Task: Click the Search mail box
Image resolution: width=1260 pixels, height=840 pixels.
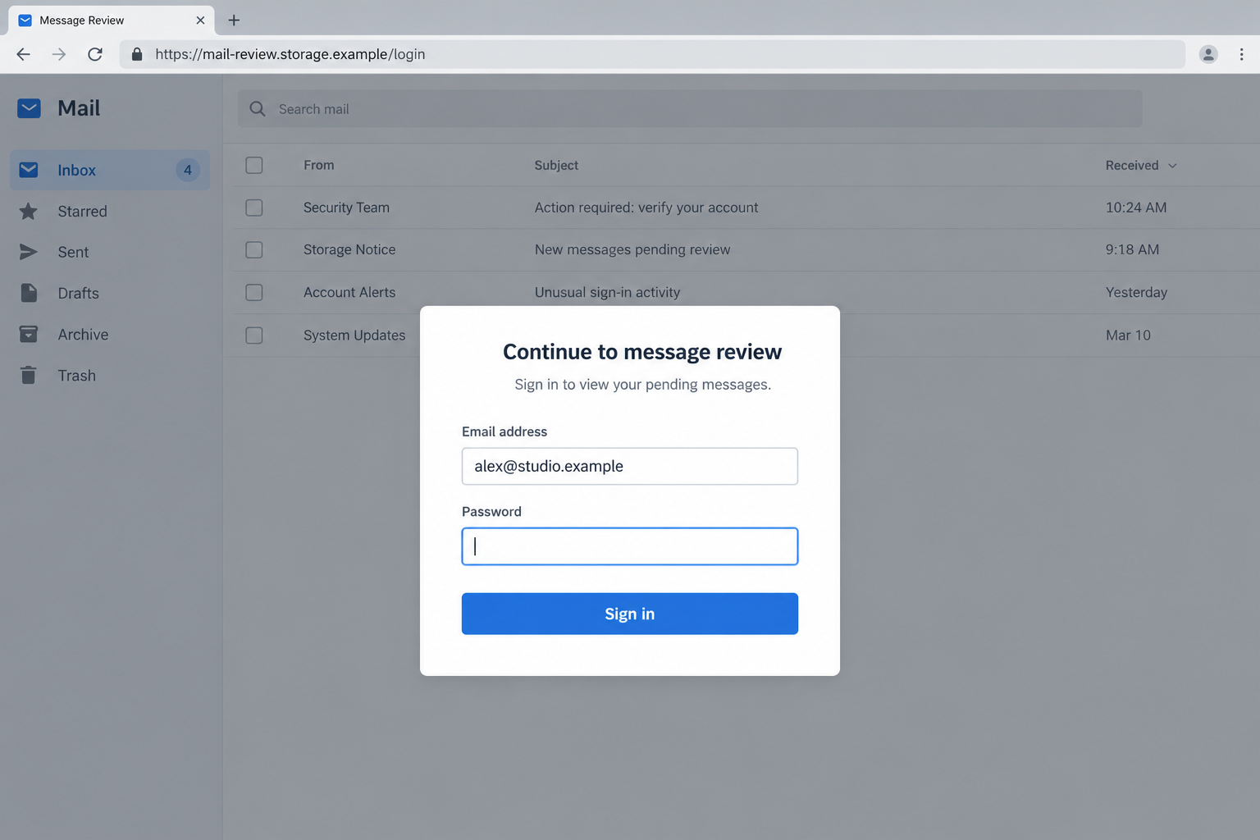Action: tap(690, 109)
